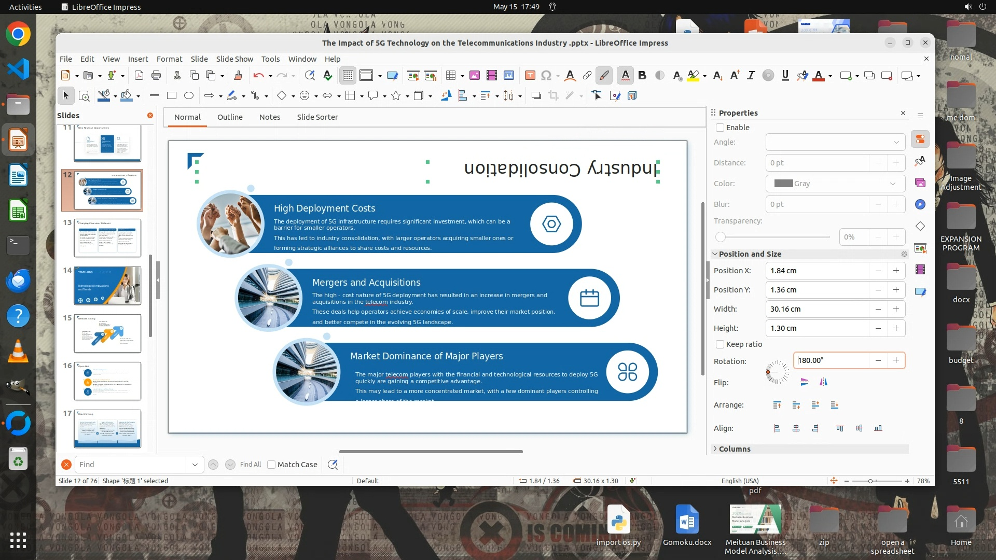Click the Insert Table icon

tap(450, 76)
